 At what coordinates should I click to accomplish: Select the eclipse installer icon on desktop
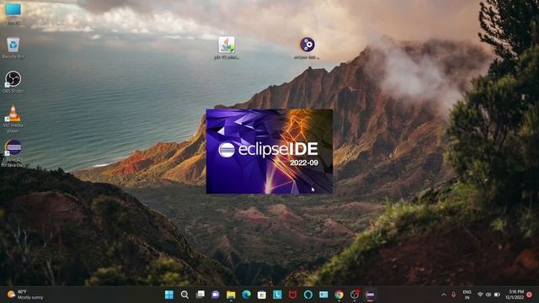pos(307,48)
